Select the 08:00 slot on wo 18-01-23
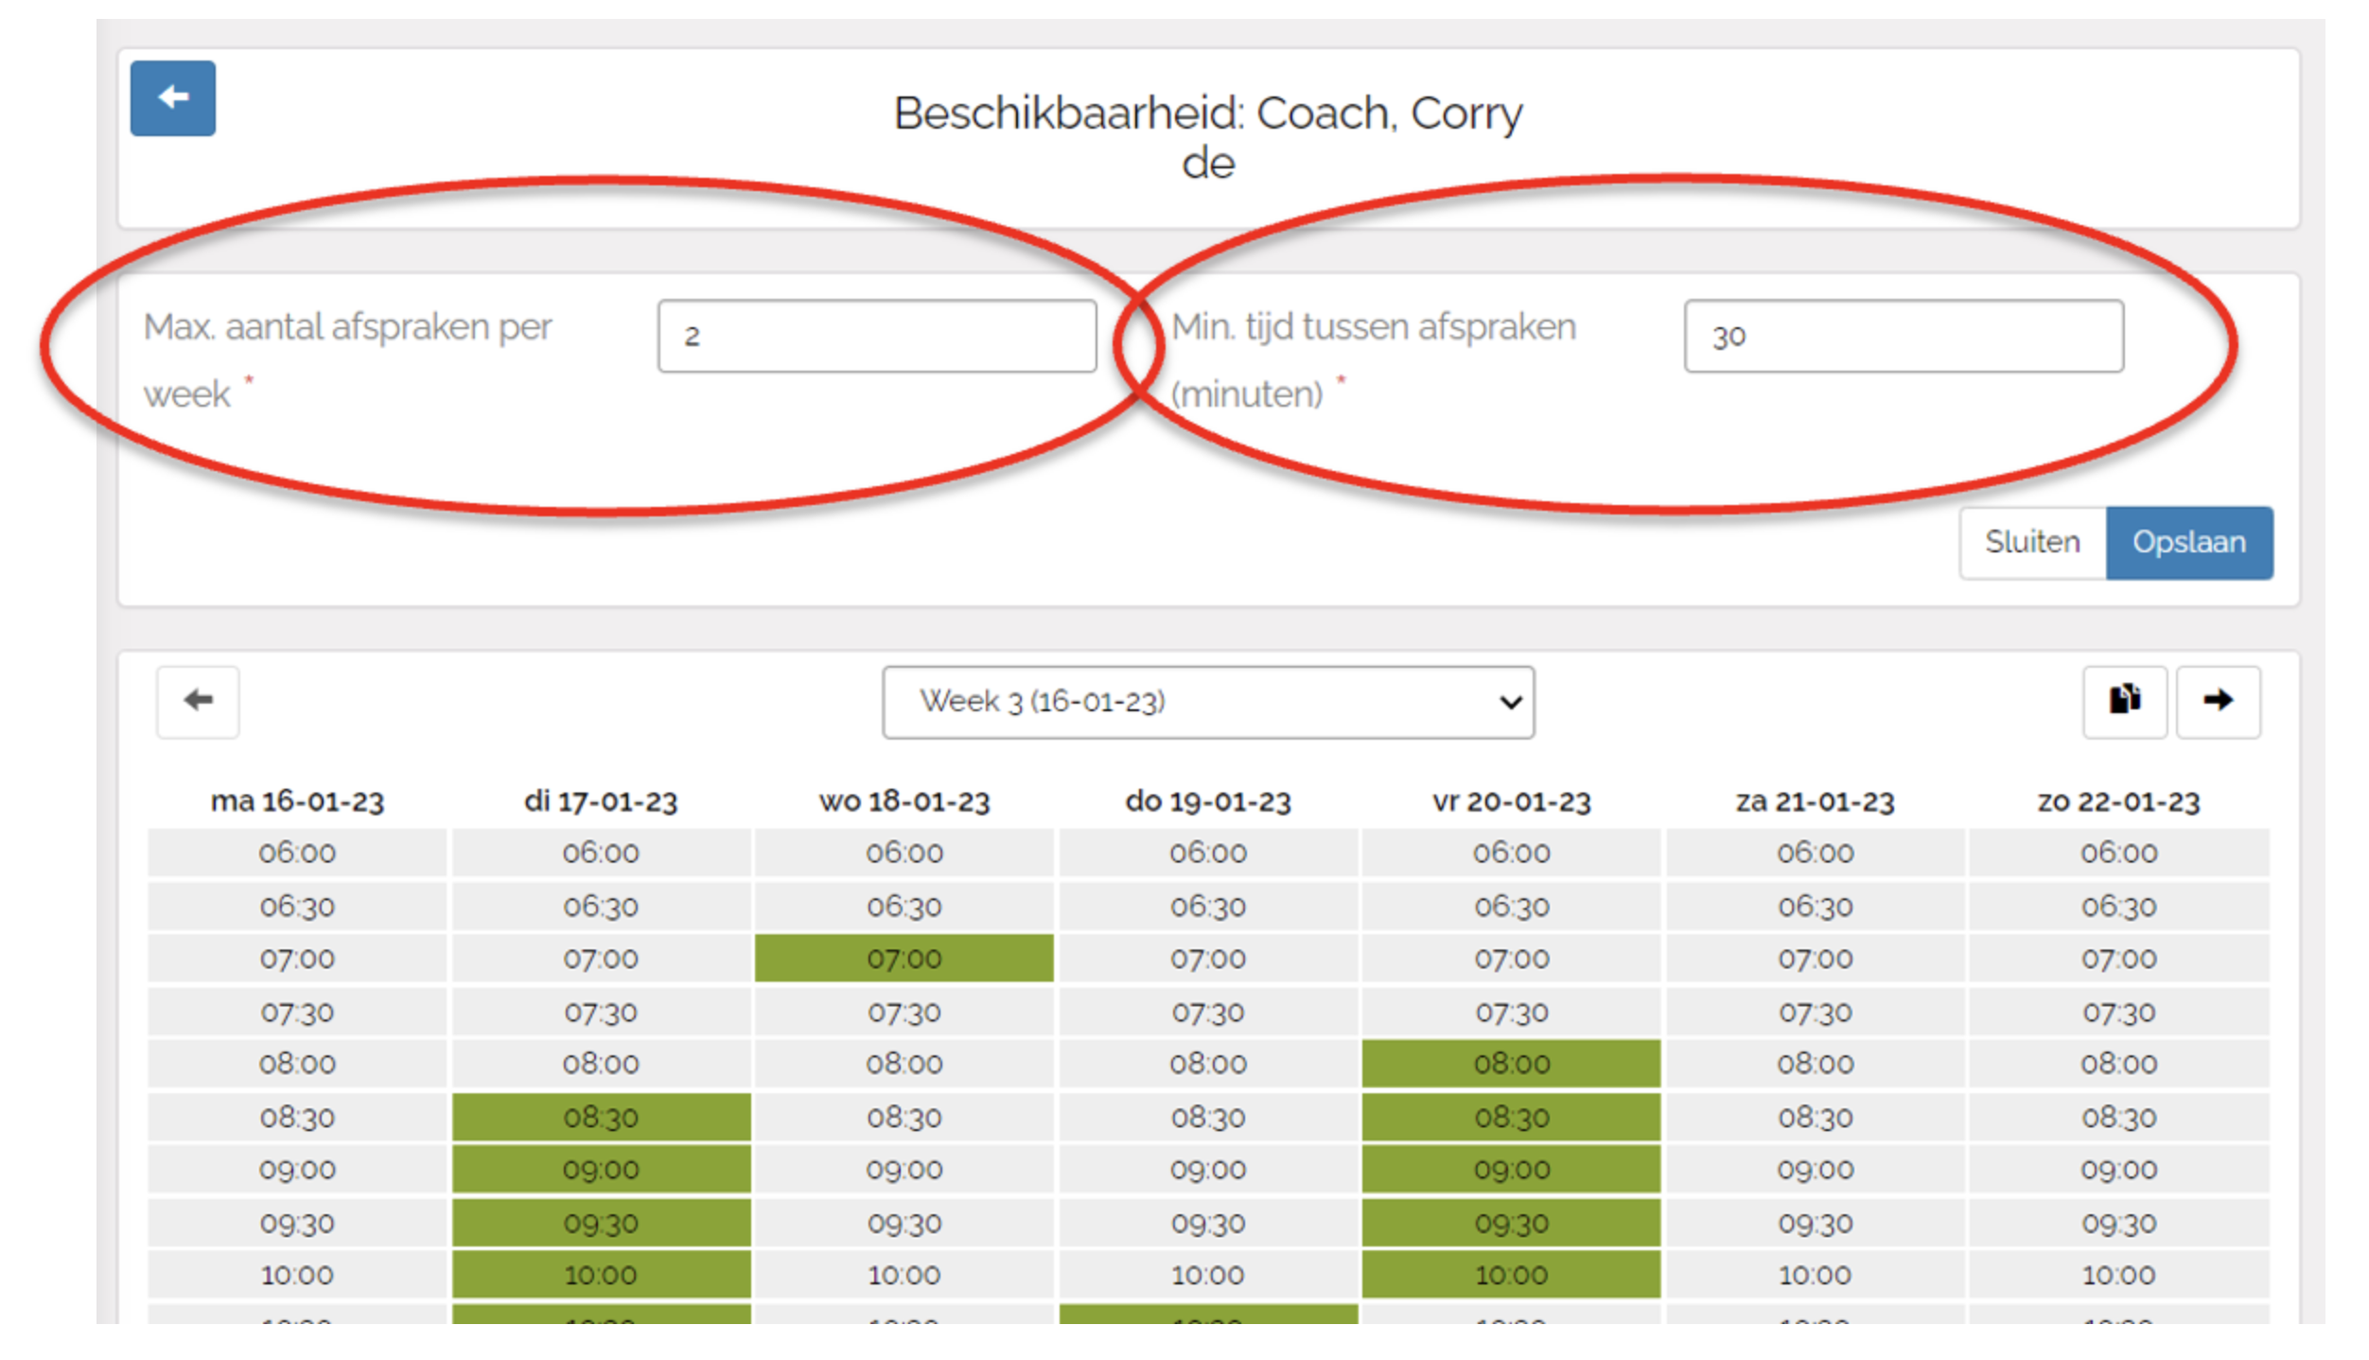Screen dimensions: 2369x1360 (904, 1063)
